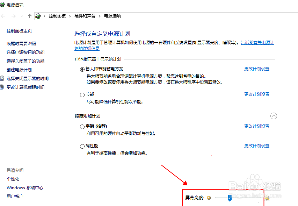Go forward with the forward arrow
The width and height of the screenshot is (298, 206).
pyautogui.click(x=13, y=16)
